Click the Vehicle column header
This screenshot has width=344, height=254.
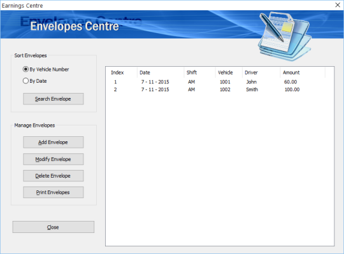[x=229, y=73]
